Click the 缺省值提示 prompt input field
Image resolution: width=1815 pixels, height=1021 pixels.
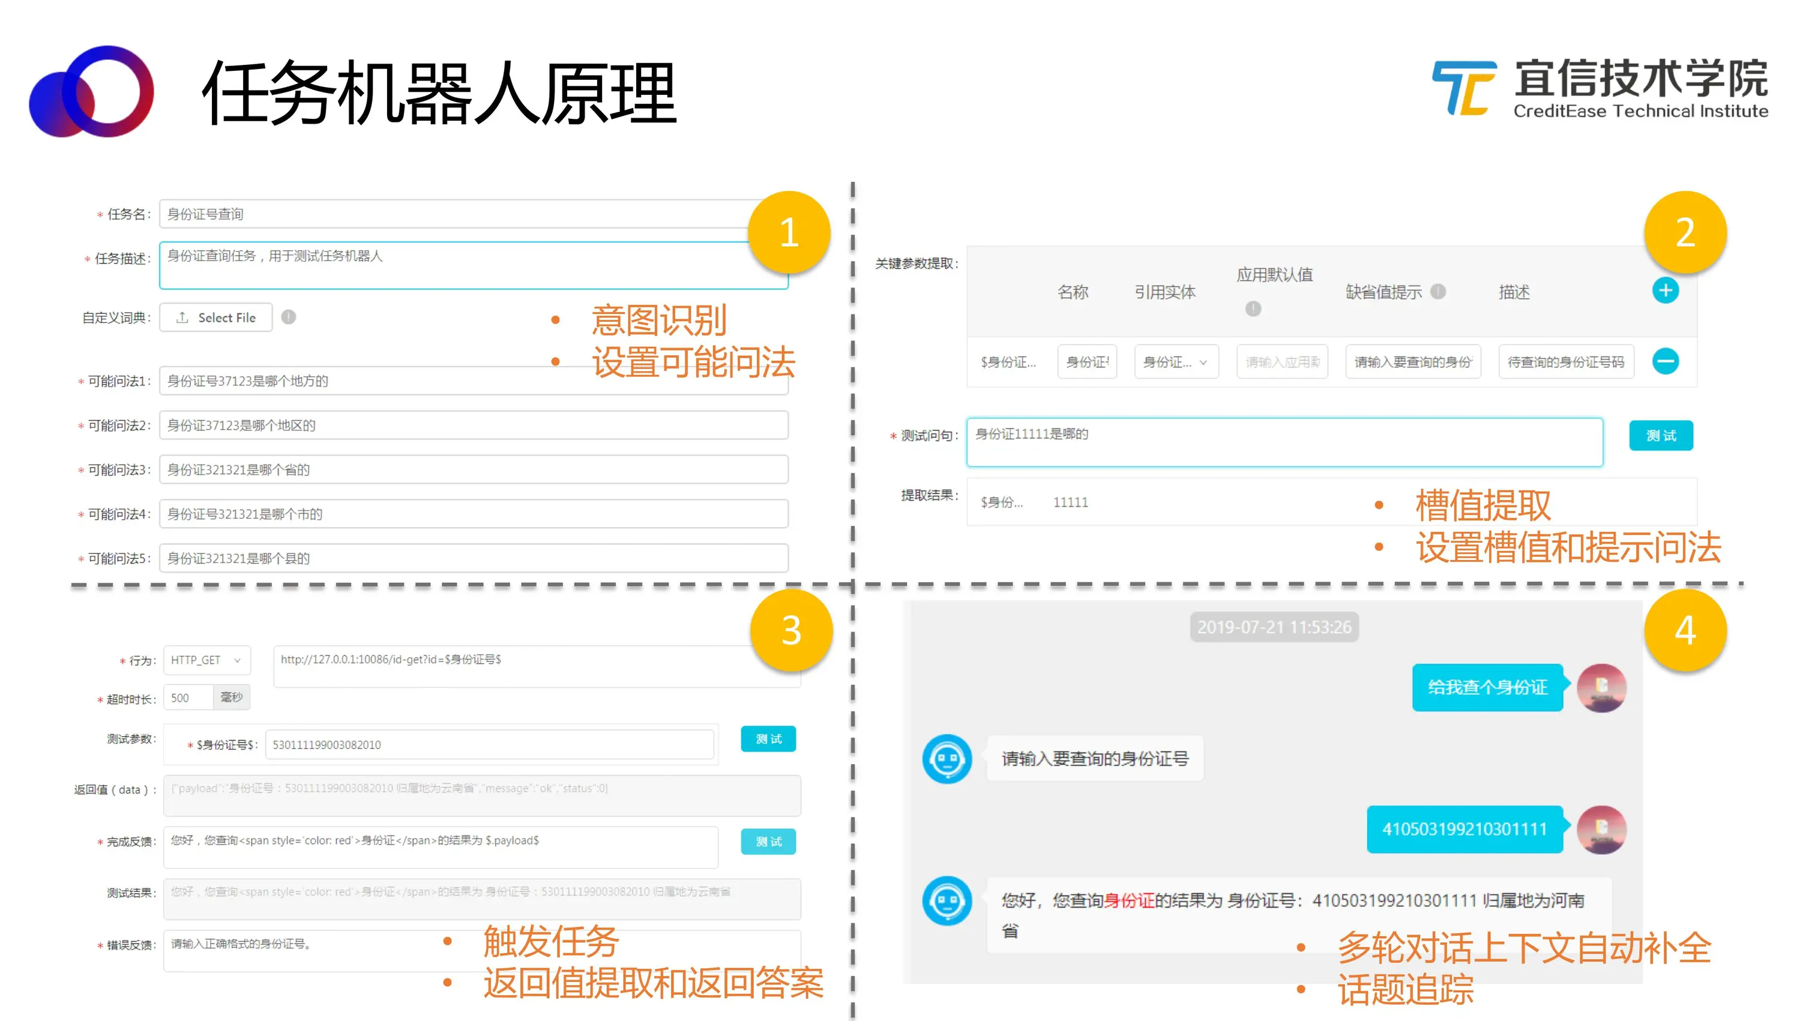(1412, 362)
